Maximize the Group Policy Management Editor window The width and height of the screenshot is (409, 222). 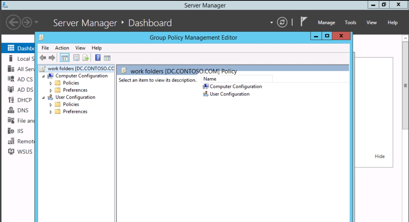(327, 36)
